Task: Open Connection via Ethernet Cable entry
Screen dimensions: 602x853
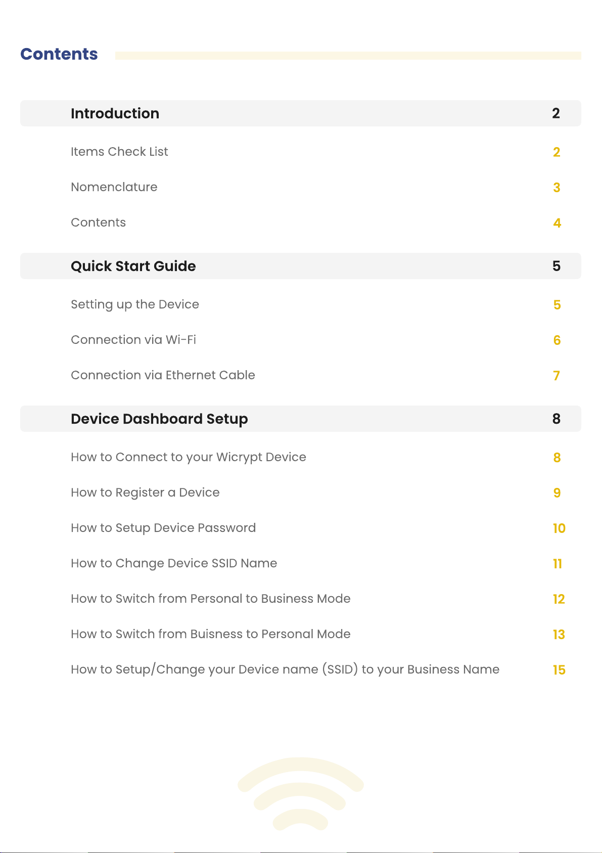Action: point(163,375)
